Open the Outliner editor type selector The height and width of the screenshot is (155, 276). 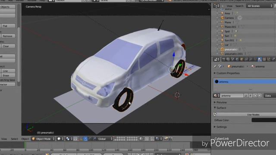click(x=216, y=6)
